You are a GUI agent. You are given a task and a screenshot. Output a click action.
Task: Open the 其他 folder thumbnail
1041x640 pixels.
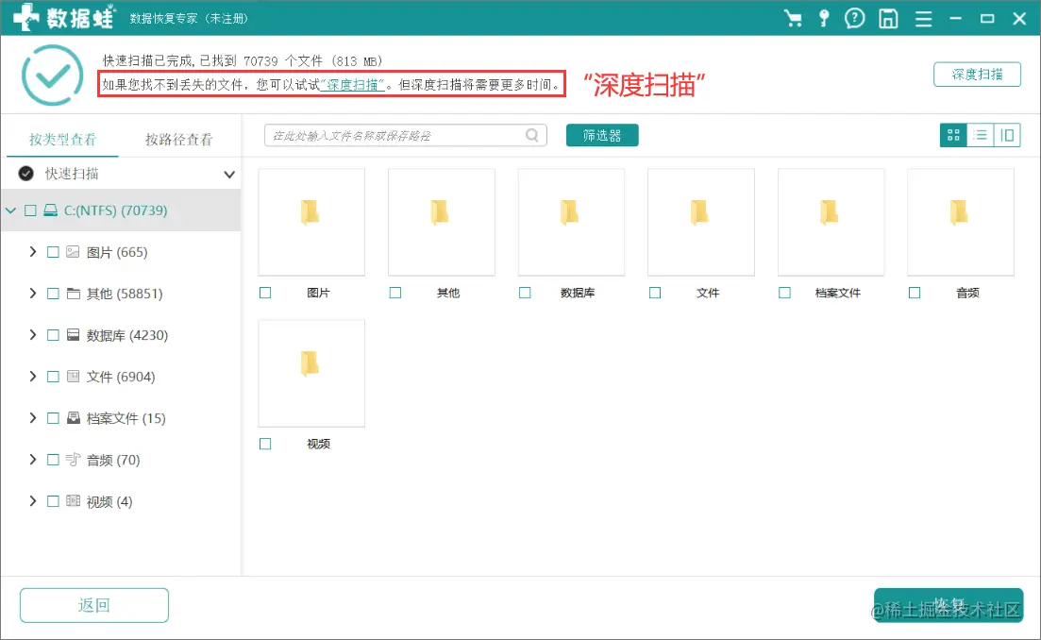[x=442, y=222]
